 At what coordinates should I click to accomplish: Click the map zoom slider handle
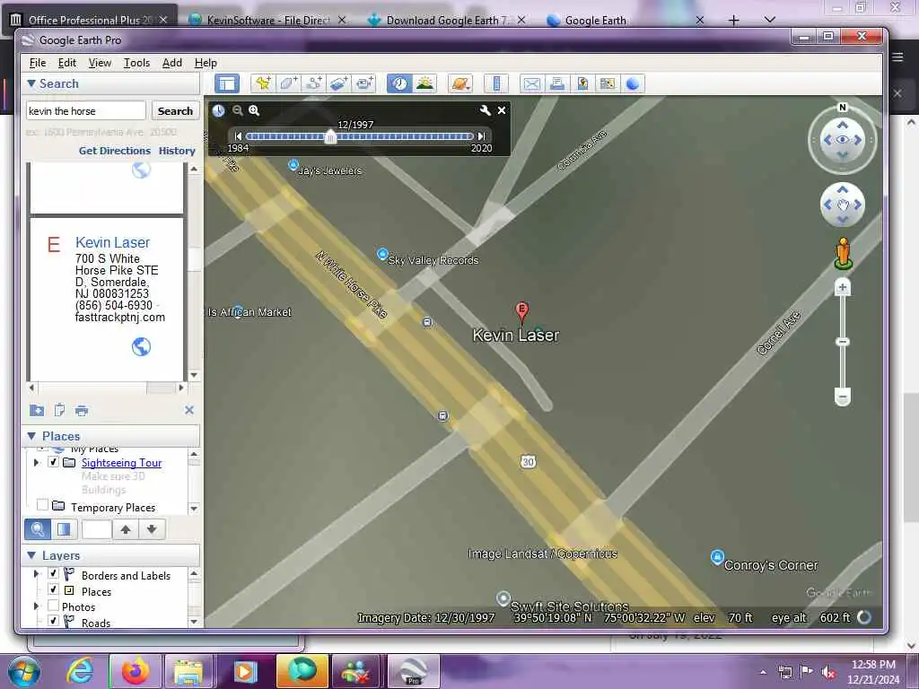[x=842, y=342]
